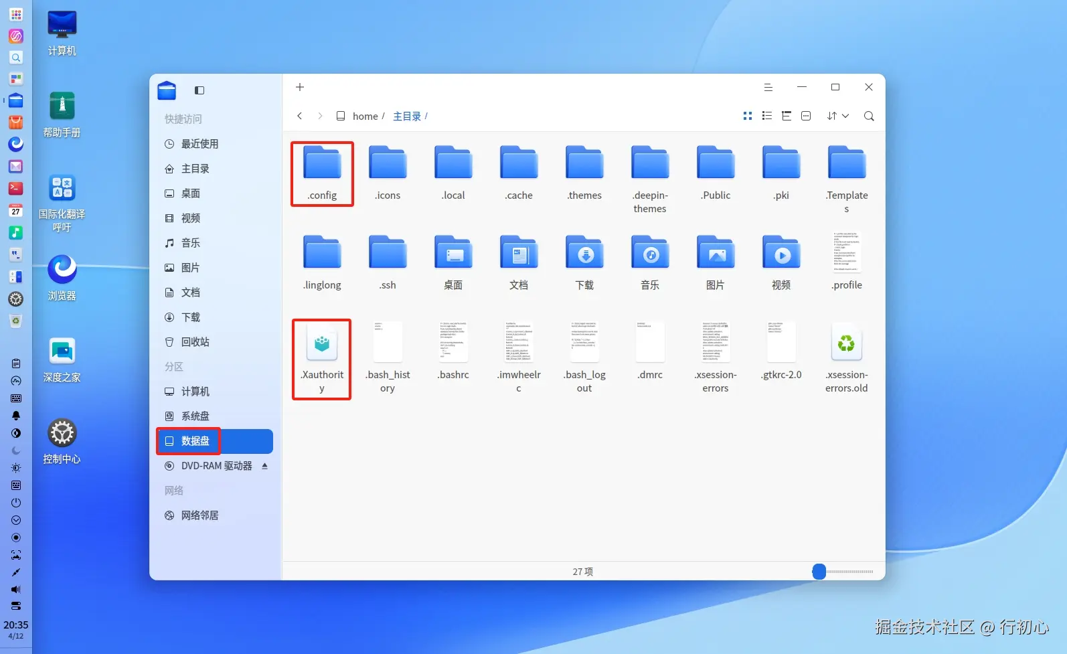1067x654 pixels.
Task: Open a new tab with plus button
Action: tap(300, 87)
